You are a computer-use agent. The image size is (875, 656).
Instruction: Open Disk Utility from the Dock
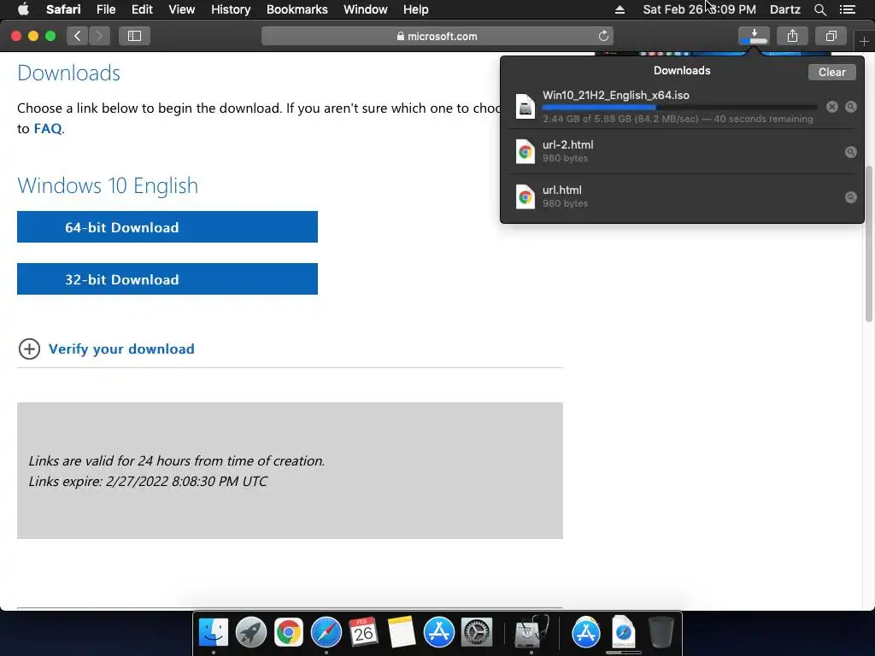[531, 632]
